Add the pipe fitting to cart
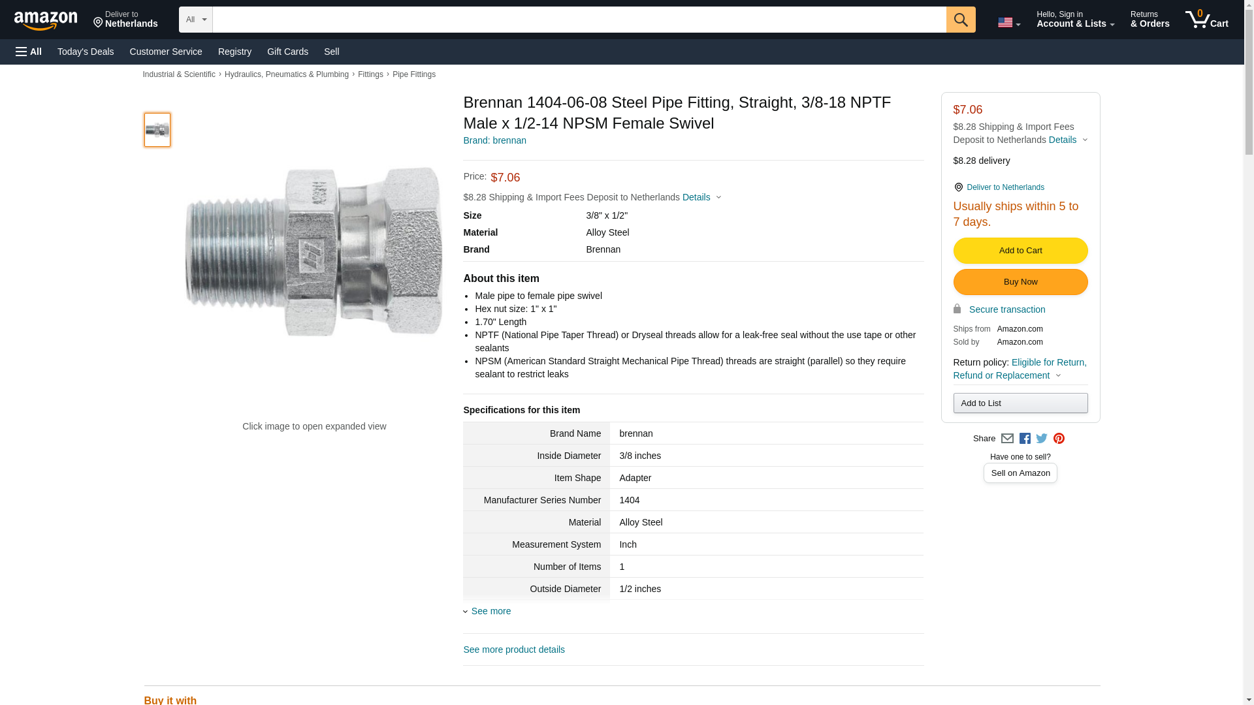 point(1020,251)
